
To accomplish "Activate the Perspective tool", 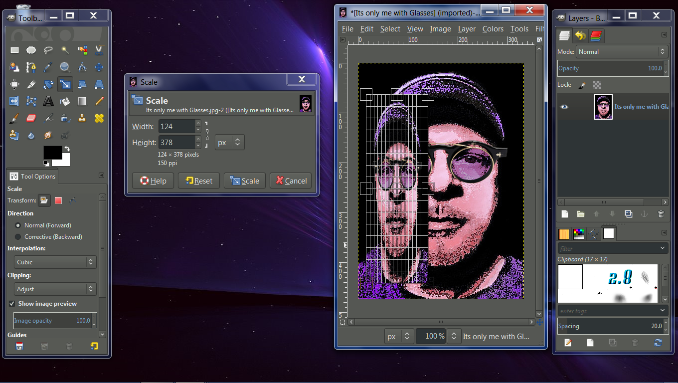I will tap(99, 84).
